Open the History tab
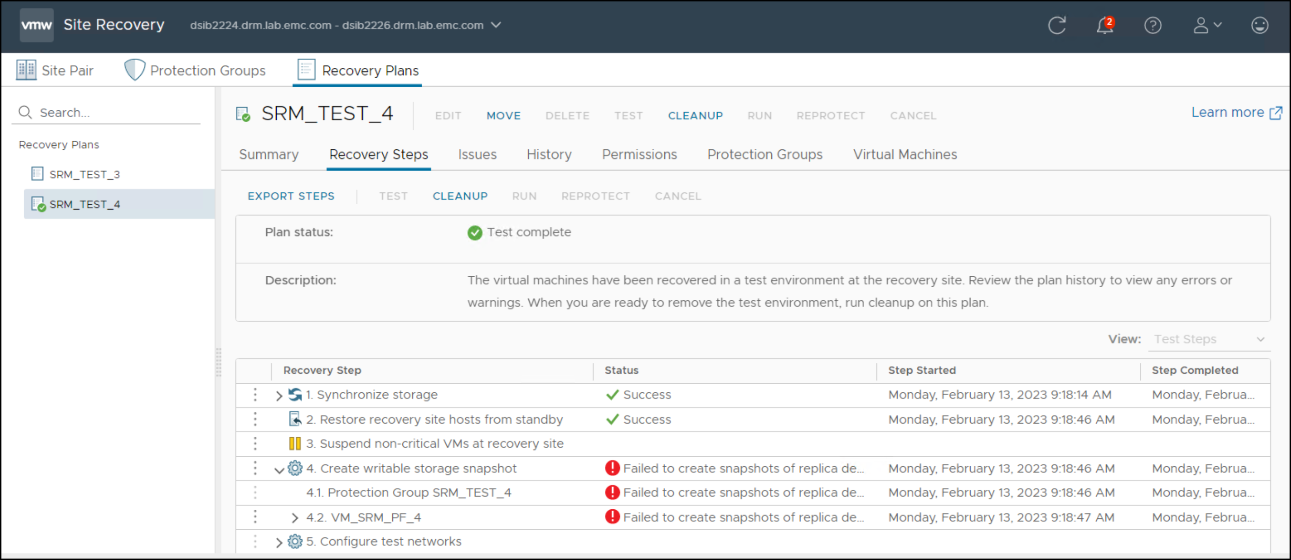The height and width of the screenshot is (560, 1291). click(549, 154)
